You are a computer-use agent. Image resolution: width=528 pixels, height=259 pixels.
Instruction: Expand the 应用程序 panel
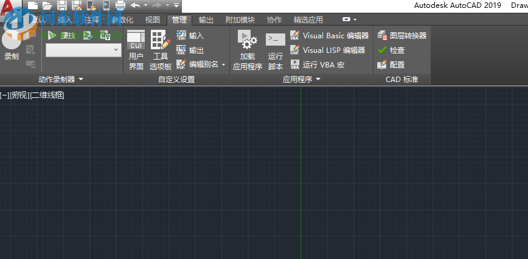click(301, 80)
